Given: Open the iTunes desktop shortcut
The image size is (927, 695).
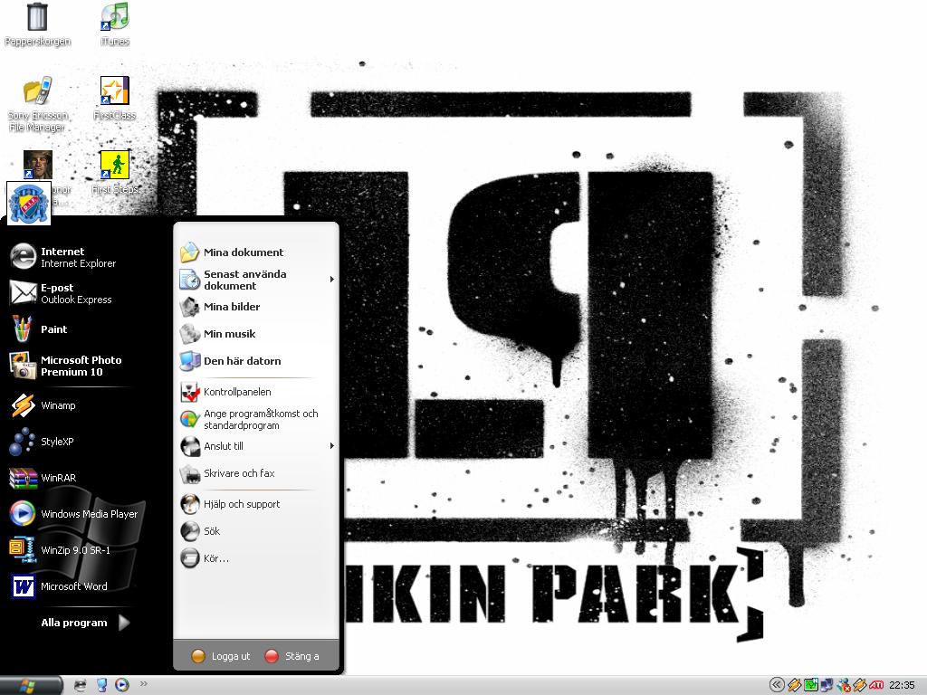Looking at the screenshot, I should pos(115,24).
